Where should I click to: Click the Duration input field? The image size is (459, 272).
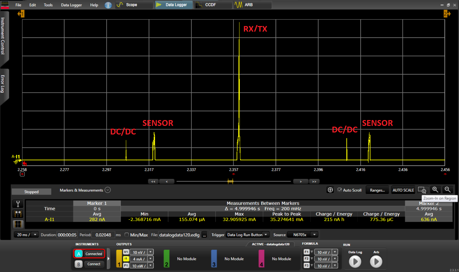click(67, 235)
